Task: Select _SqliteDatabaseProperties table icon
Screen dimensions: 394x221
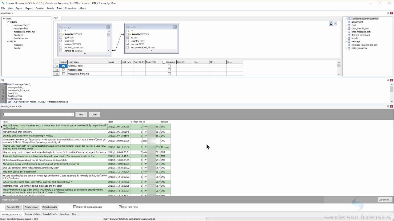Action: (349, 19)
